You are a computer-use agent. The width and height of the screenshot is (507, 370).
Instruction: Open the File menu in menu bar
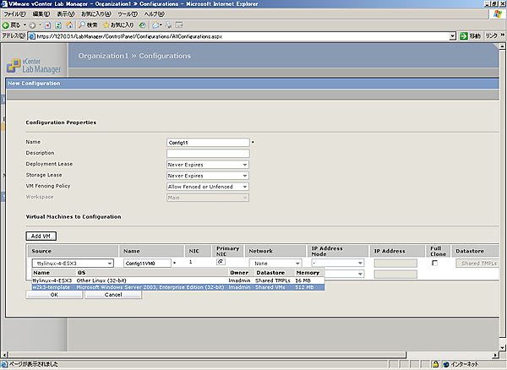coord(16,14)
